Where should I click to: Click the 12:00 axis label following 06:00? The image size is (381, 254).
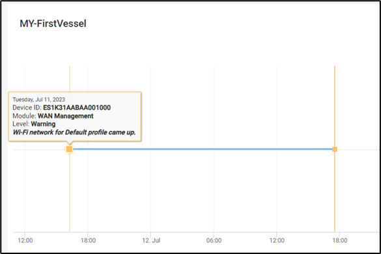click(x=277, y=240)
